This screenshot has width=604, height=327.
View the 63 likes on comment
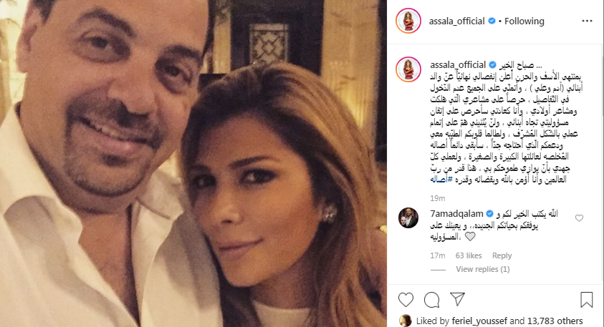coord(469,256)
